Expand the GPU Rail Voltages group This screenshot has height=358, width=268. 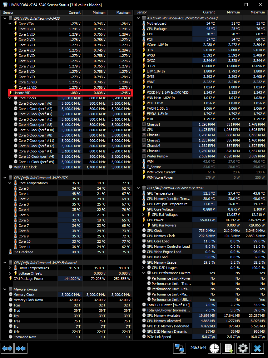[143, 215]
